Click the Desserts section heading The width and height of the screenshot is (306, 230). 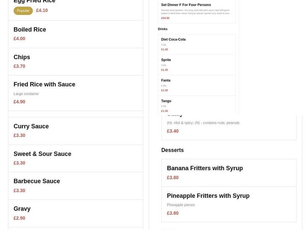pos(172,150)
